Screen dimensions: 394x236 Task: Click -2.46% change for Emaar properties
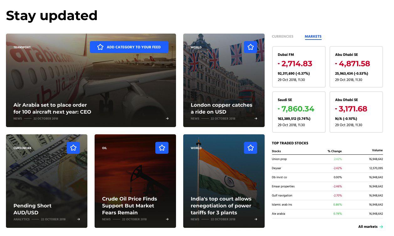pyautogui.click(x=337, y=186)
